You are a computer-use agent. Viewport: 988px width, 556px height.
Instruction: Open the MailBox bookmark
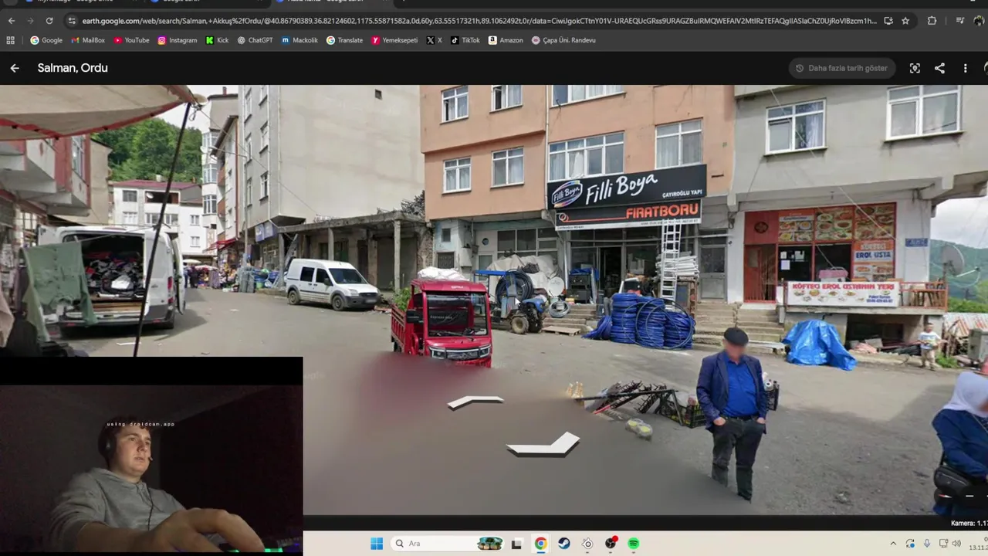click(x=88, y=40)
